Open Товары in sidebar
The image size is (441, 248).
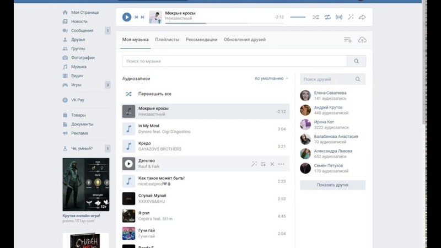(78, 115)
